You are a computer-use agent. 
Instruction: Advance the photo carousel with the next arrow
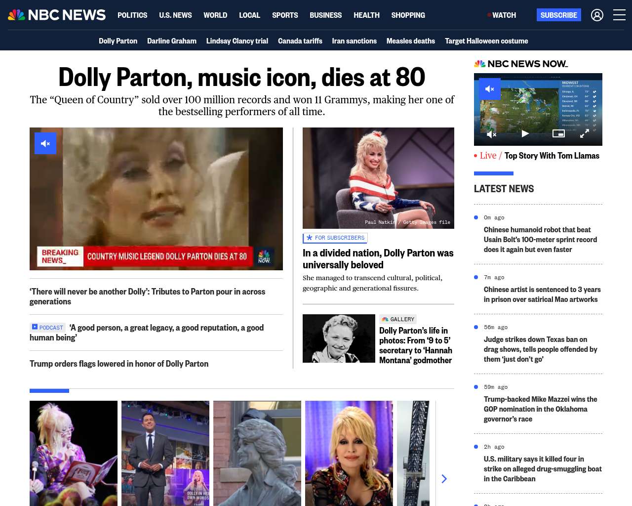tap(444, 479)
